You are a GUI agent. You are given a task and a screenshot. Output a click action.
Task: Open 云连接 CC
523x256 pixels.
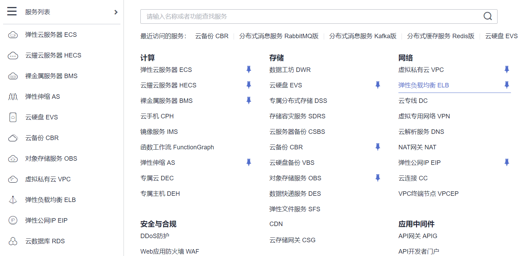click(x=413, y=178)
